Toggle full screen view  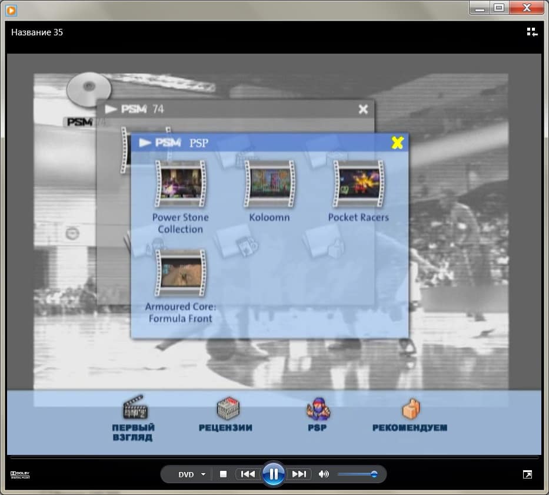point(527,474)
